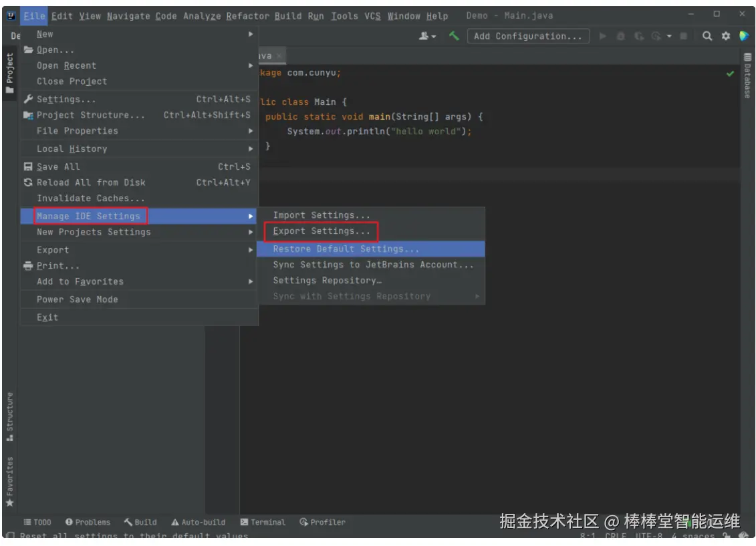This screenshot has width=756, height=546.
Task: Expand the Local History submenu
Action: coord(251,149)
